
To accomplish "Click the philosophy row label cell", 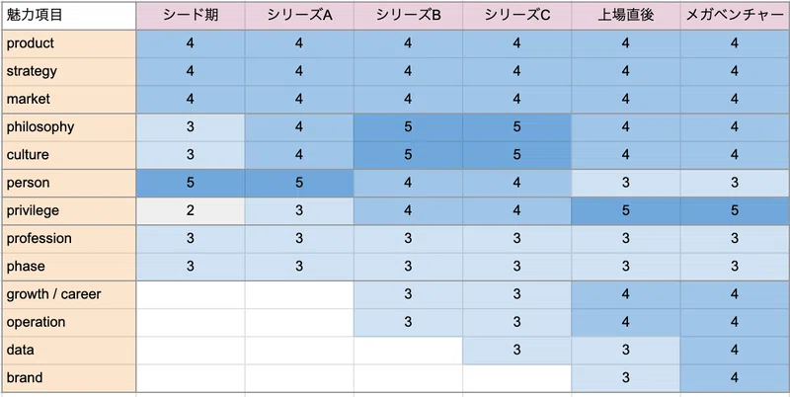I will point(68,127).
